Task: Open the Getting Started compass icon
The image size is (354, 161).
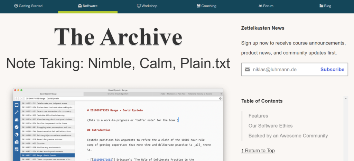Action: pos(16,6)
